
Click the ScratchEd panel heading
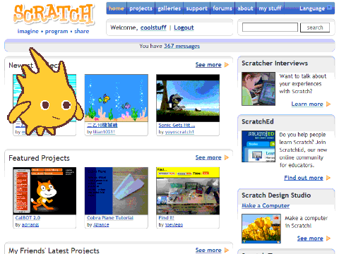[258, 121]
